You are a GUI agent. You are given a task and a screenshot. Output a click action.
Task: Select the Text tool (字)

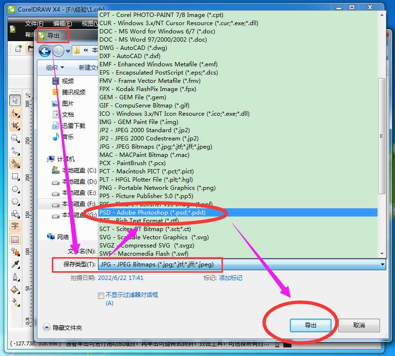point(15,226)
